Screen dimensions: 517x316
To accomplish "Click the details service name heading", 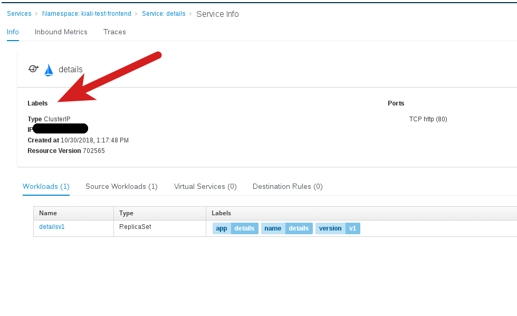I will [x=71, y=69].
